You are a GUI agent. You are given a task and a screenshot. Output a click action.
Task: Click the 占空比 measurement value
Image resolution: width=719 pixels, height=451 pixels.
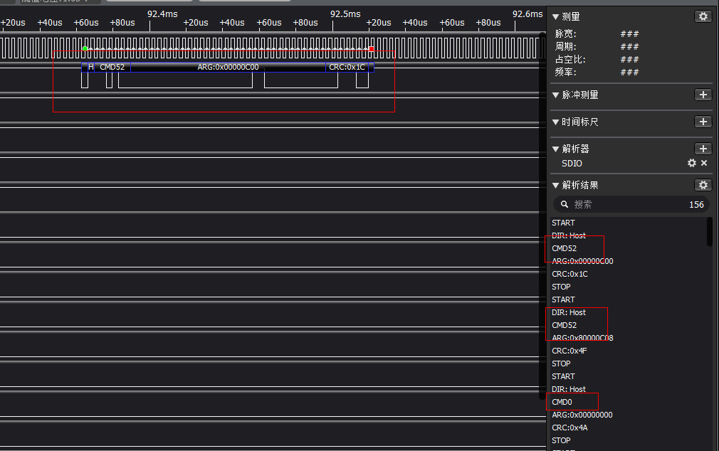(629, 60)
